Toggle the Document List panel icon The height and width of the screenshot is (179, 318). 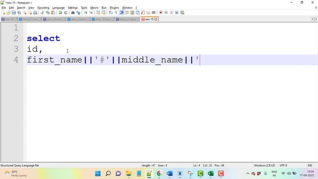tap(138, 12)
